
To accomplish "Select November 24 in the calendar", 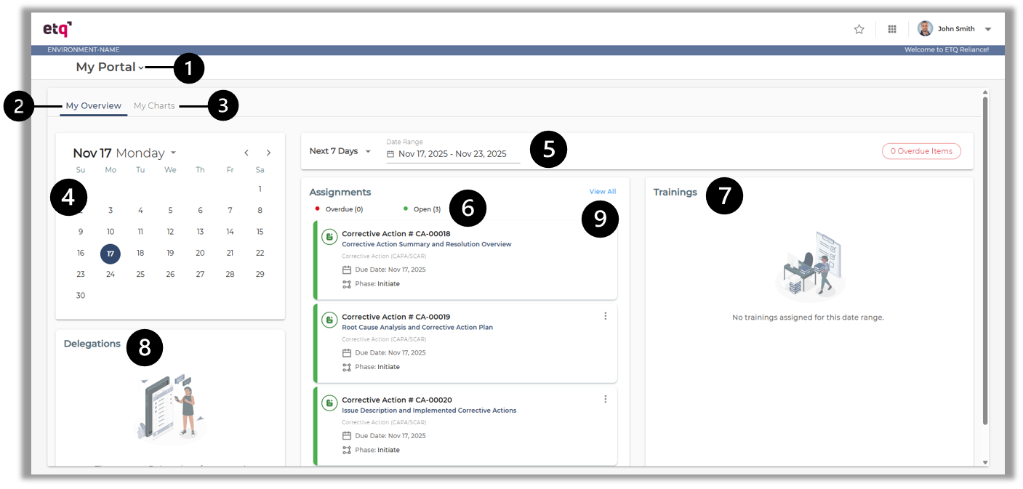I will point(111,274).
